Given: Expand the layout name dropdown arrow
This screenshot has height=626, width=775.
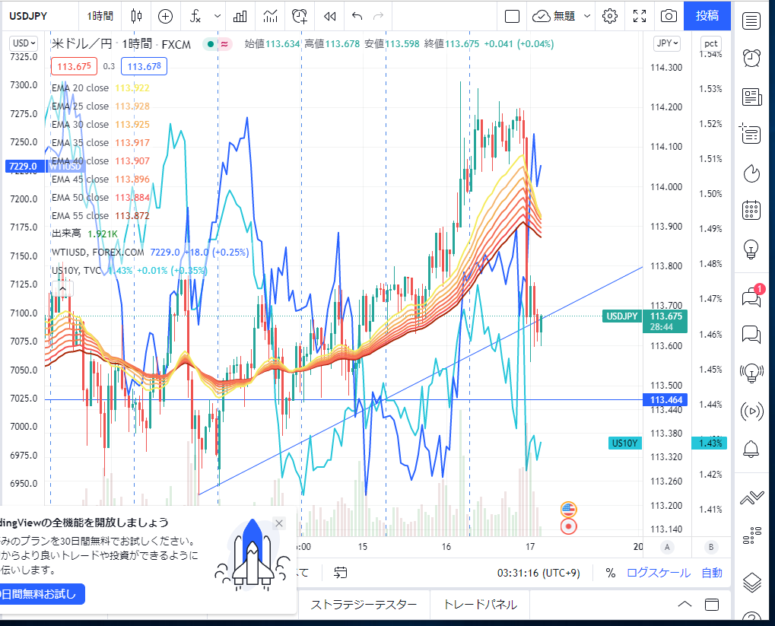Looking at the screenshot, I should coord(586,16).
